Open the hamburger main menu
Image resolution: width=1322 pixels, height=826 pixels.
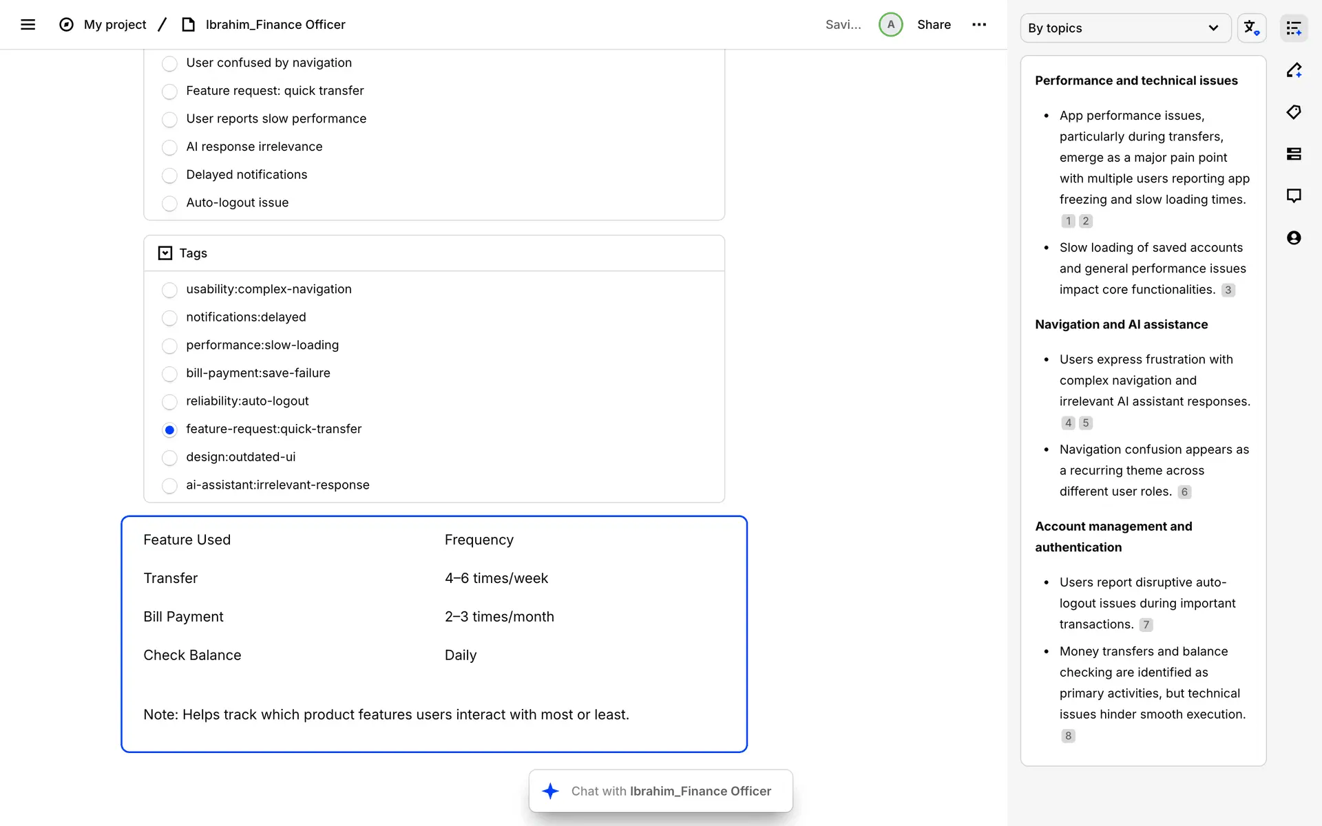point(28,25)
